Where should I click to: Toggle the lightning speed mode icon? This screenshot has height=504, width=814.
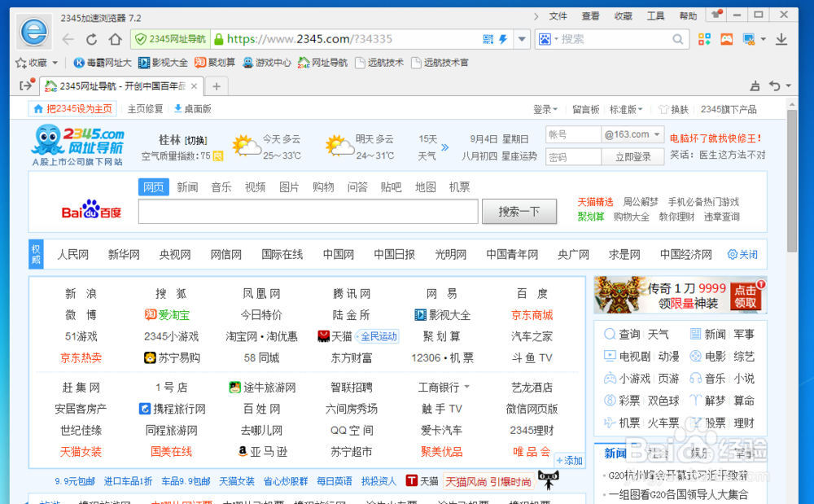coord(503,39)
